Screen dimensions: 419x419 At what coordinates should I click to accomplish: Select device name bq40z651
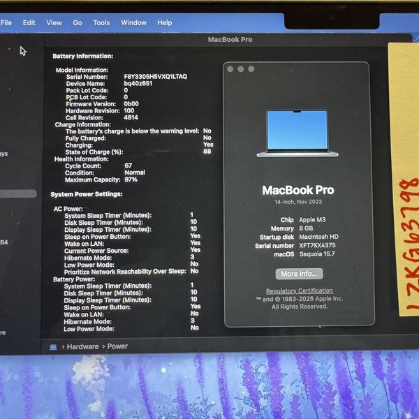tap(138, 83)
